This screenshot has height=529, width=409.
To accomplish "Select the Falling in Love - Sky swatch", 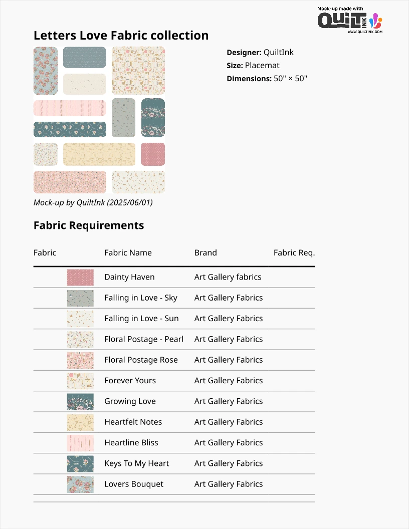I will point(80,298).
